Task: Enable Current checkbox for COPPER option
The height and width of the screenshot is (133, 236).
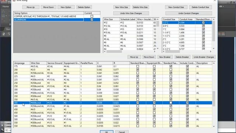Action: (92, 16)
